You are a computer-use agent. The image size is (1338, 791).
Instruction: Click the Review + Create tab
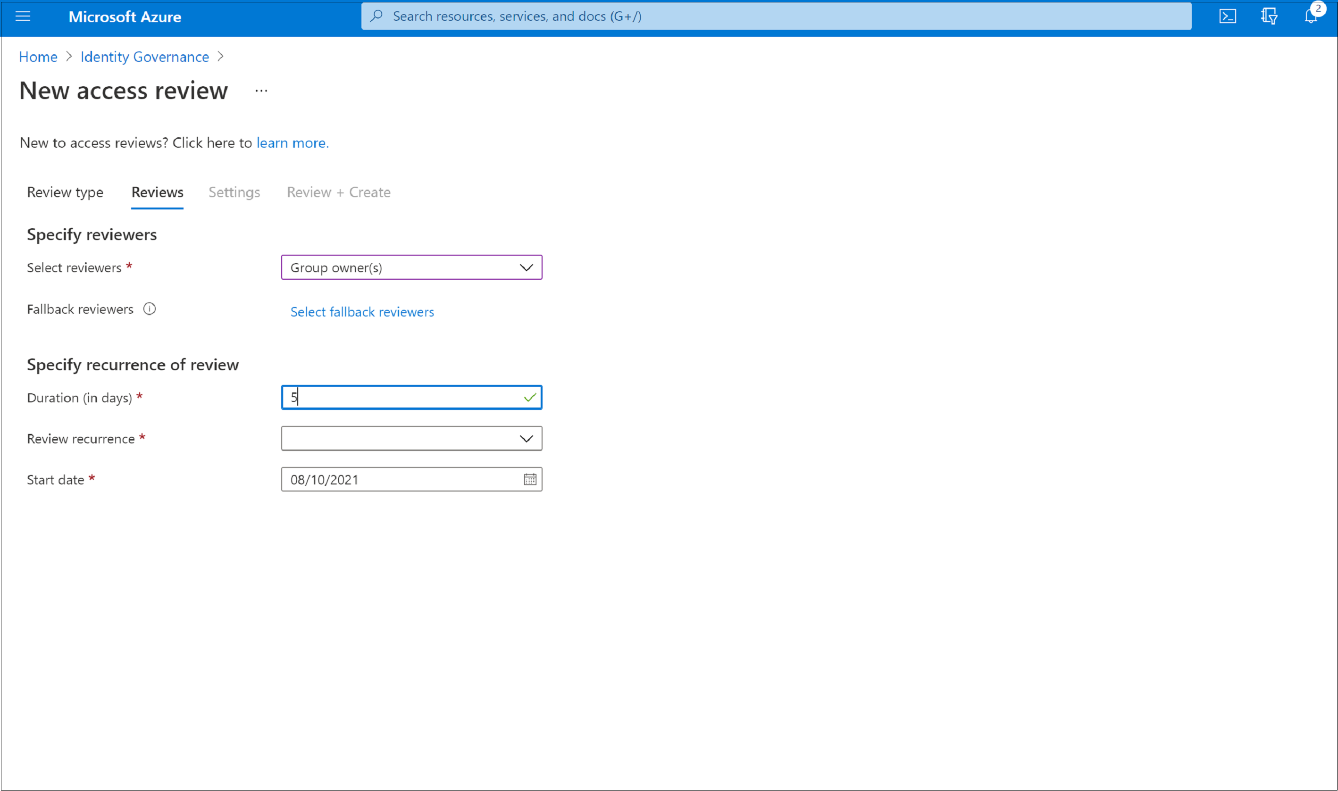[x=339, y=192]
